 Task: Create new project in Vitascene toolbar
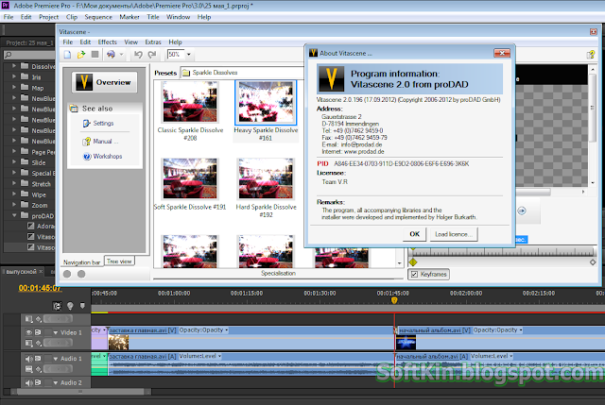[x=67, y=55]
